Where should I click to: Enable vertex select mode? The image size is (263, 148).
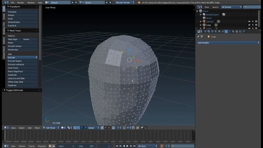click(x=102, y=128)
